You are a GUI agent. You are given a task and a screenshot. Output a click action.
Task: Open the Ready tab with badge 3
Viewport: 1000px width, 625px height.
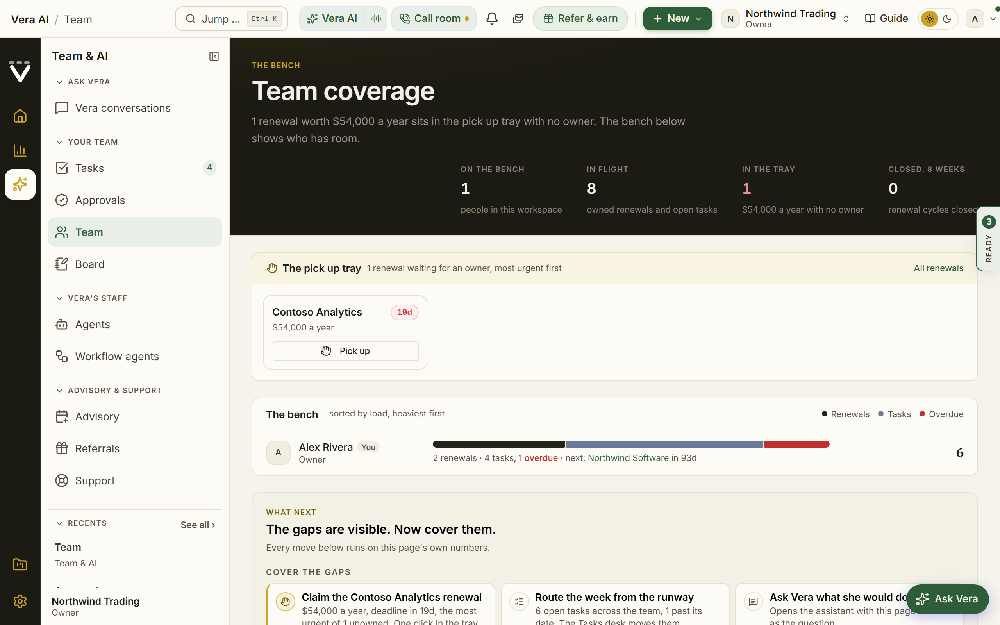[988, 239]
